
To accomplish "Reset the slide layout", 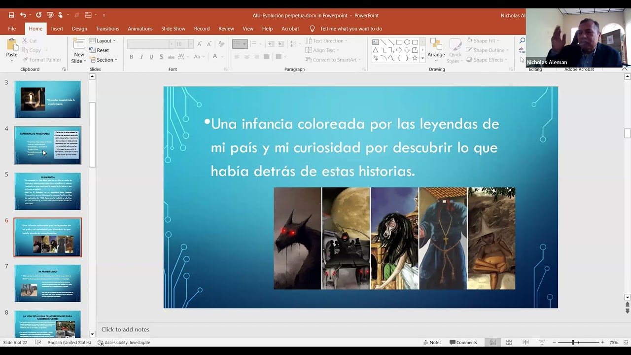I will coord(99,50).
